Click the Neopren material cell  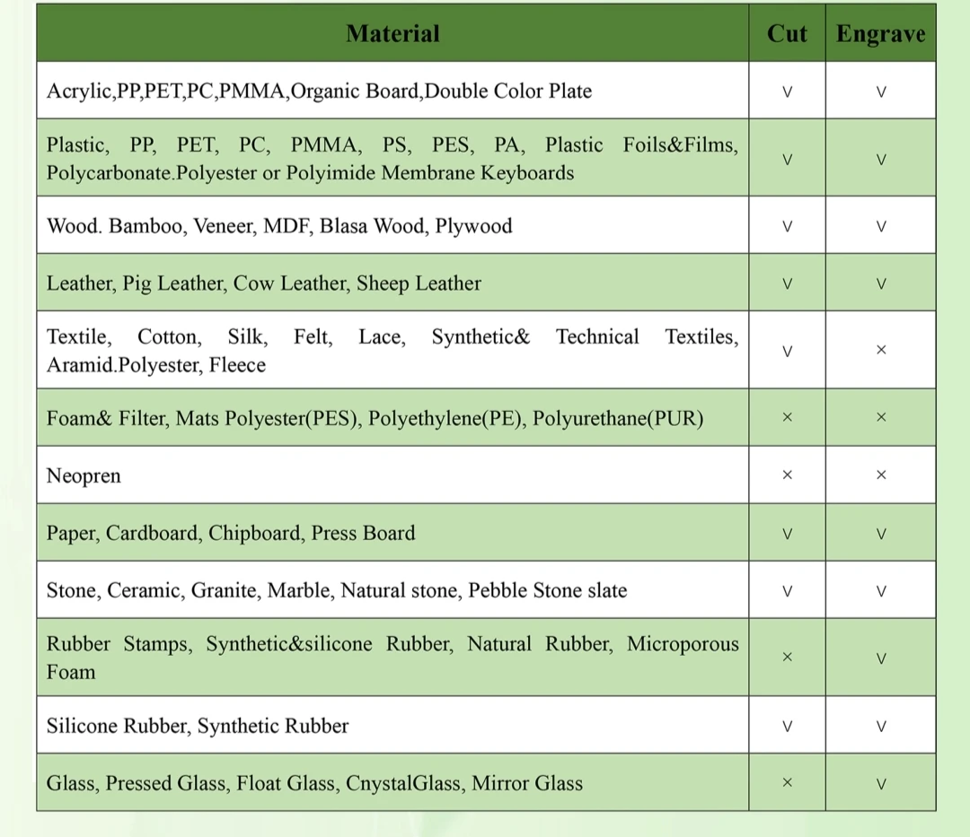[392, 475]
